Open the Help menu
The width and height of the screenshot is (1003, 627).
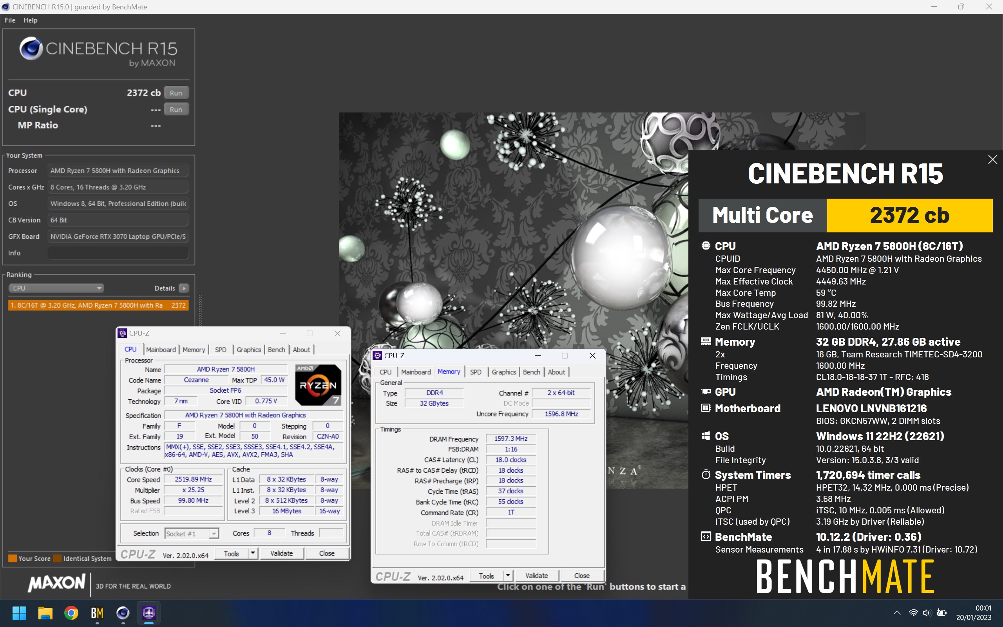pos(30,20)
